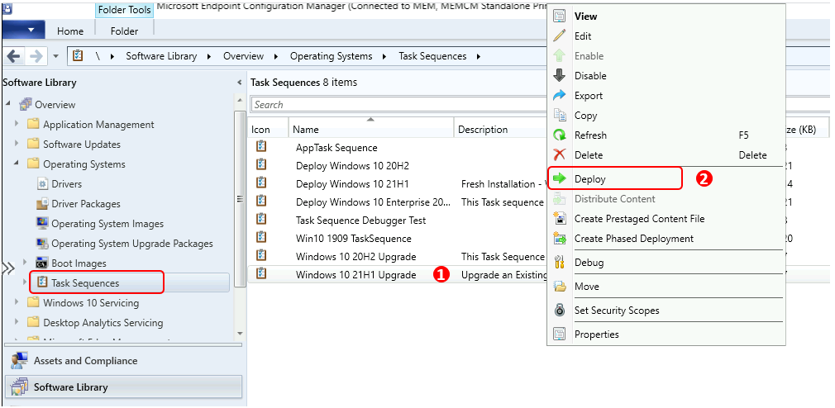
Task: Click Operating Systems in the breadcrumb path
Action: pyautogui.click(x=331, y=56)
